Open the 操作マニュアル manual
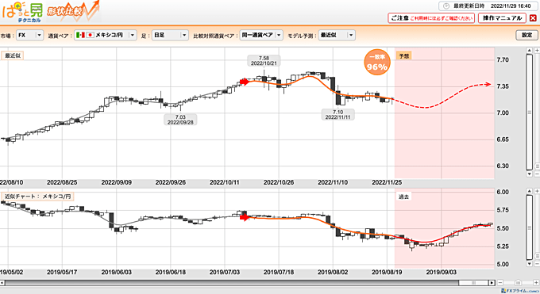The width and height of the screenshot is (540, 294). 502,18
